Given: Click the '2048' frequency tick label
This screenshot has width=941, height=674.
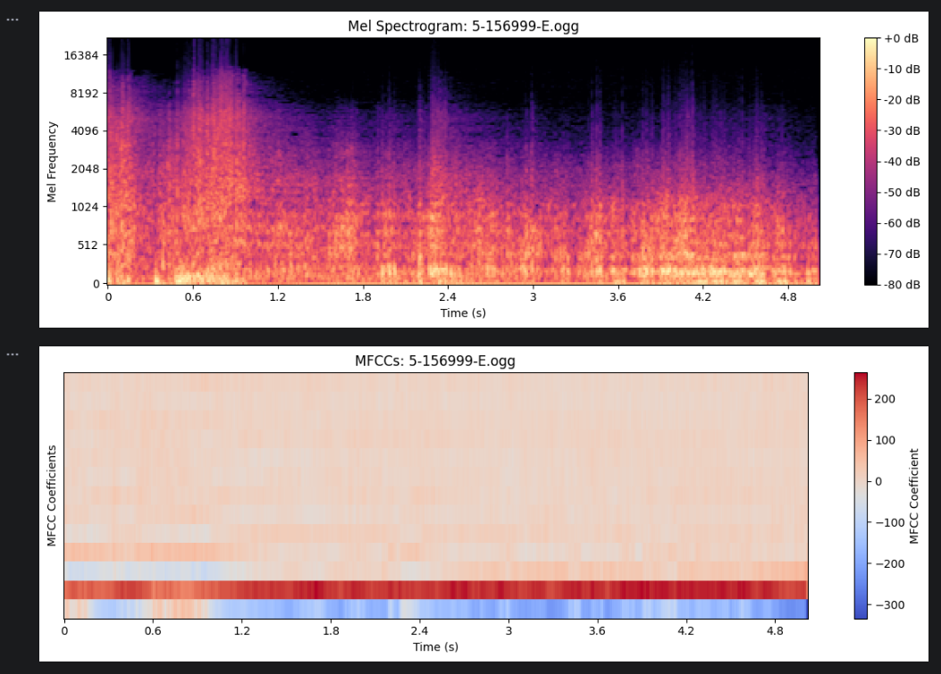Looking at the screenshot, I should (x=85, y=169).
